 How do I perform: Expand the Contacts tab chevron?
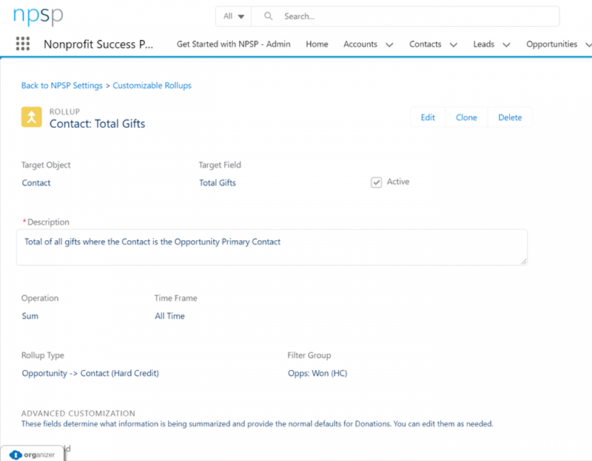click(453, 44)
